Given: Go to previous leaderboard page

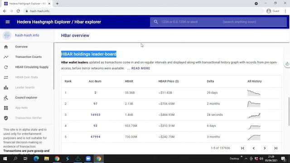Looking at the screenshot, I should coord(254,148).
